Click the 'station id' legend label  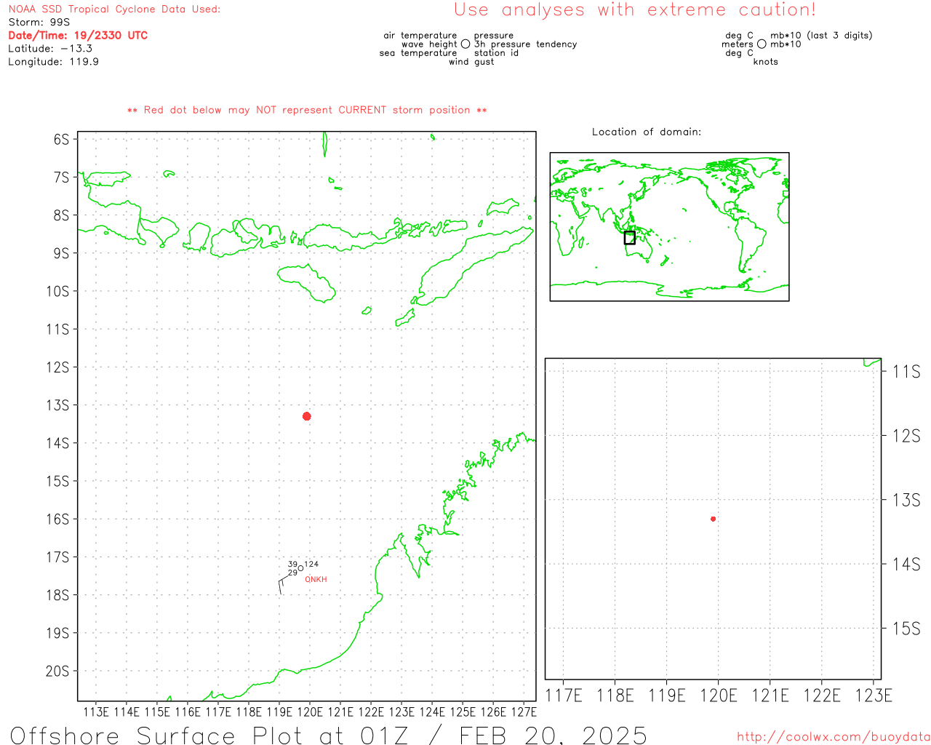coord(496,53)
